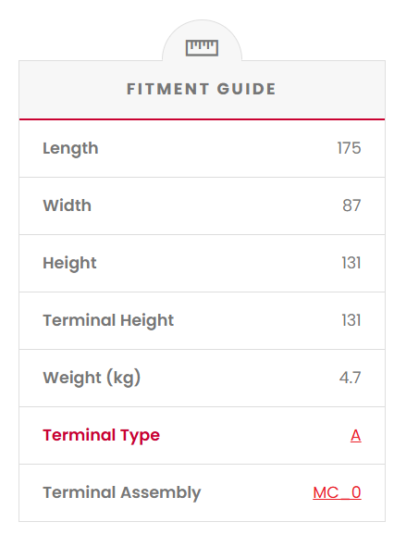Screen dimensions: 394x547
Task: Click the red divider under the header
Action: 202,119
